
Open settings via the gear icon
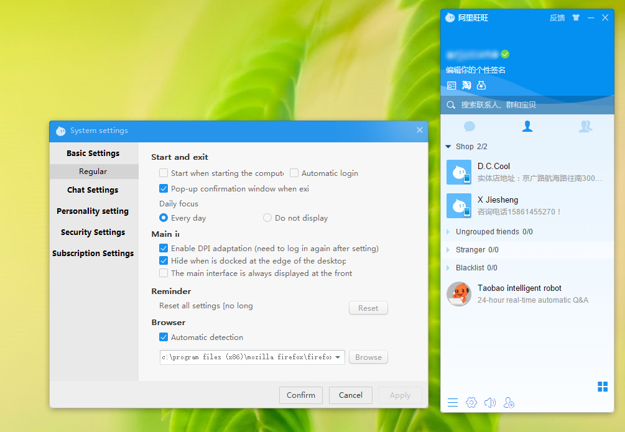tap(471, 403)
